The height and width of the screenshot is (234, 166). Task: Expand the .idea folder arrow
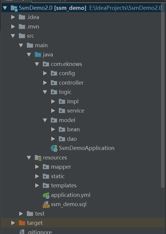point(13,17)
